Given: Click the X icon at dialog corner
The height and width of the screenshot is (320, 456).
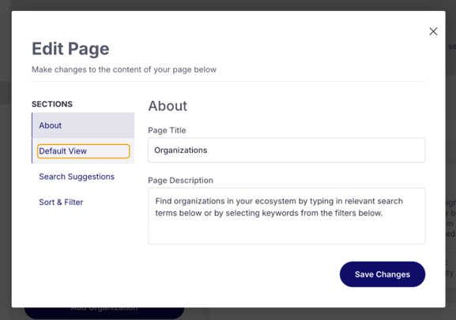Looking at the screenshot, I should tap(433, 32).
